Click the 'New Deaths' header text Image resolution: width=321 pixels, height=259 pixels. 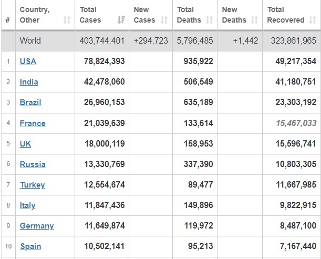tap(234, 15)
